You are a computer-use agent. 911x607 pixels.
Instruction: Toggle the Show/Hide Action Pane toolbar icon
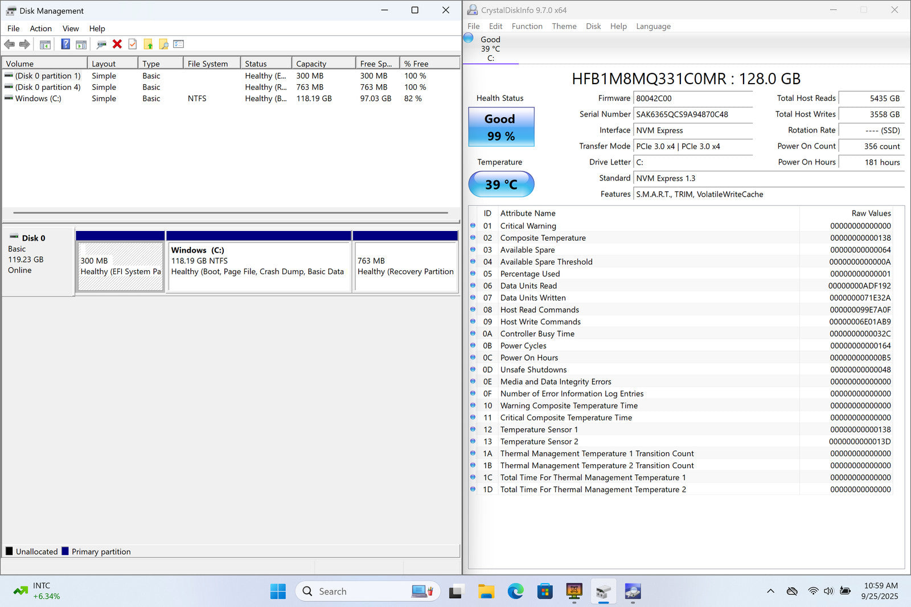tap(81, 44)
